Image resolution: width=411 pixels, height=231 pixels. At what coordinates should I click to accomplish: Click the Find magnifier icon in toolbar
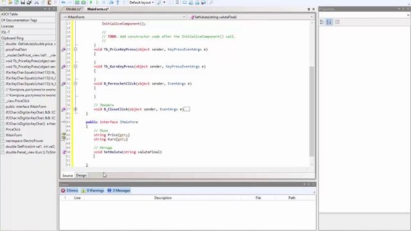[211, 3]
